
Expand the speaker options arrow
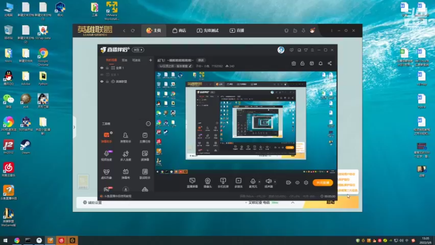[275, 182]
